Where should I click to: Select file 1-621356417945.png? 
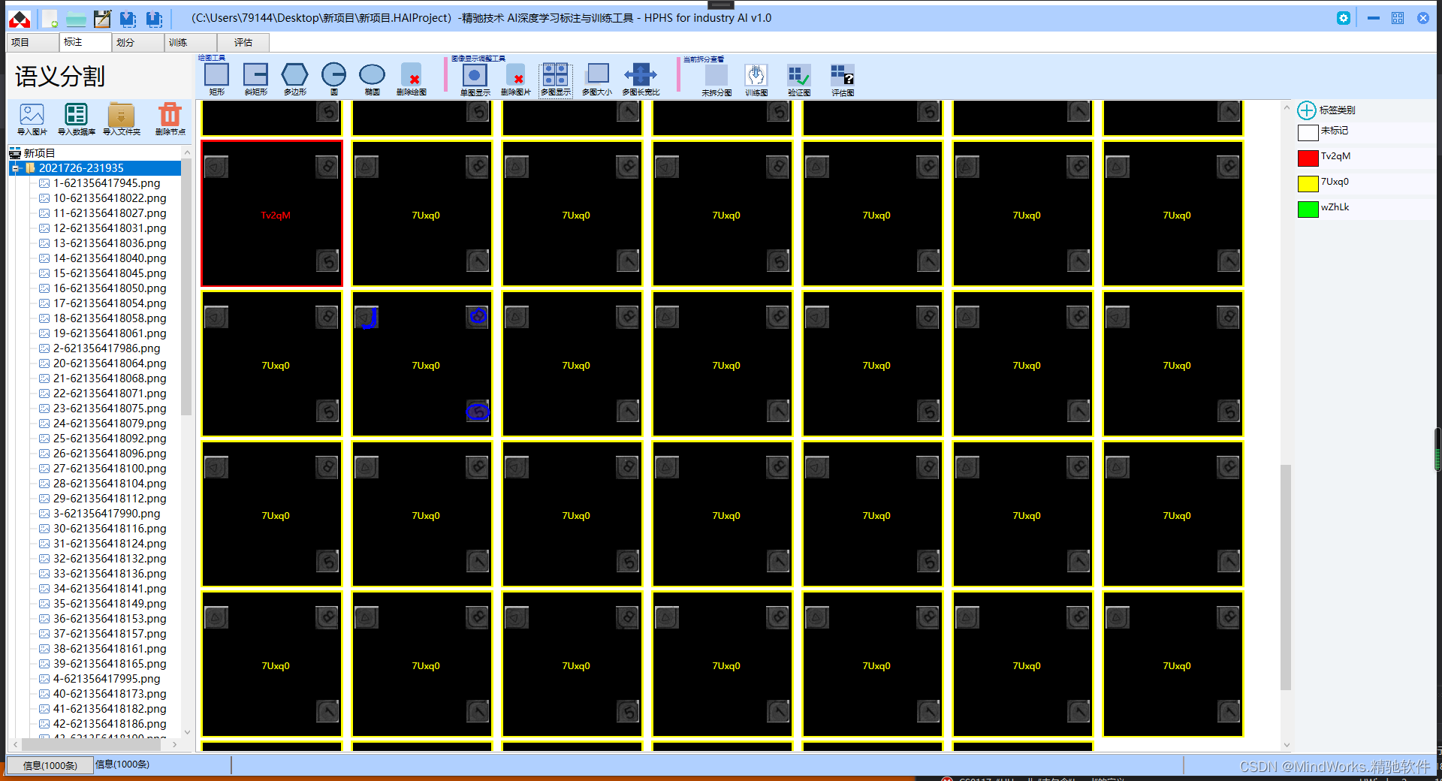click(107, 183)
